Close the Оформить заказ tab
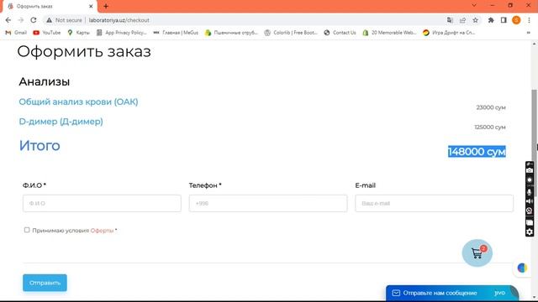The width and height of the screenshot is (538, 302). coord(91,6)
